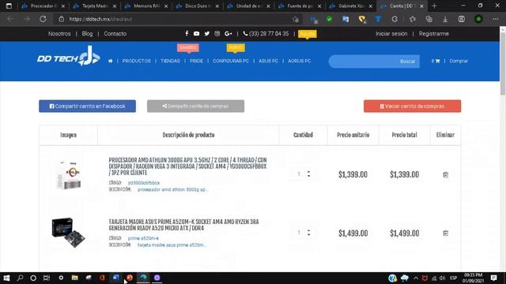Viewport: 506px width, 284px height.
Task: Click the ASUS Prime motherboard thumbnail
Action: tap(69, 233)
